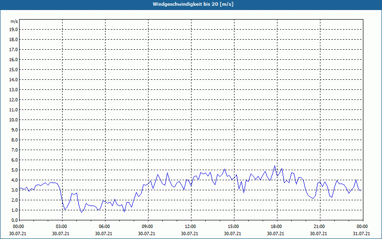Select the "30.07.21" date under 18:00
Viewport: 382px width, 239px height.
click(x=276, y=233)
